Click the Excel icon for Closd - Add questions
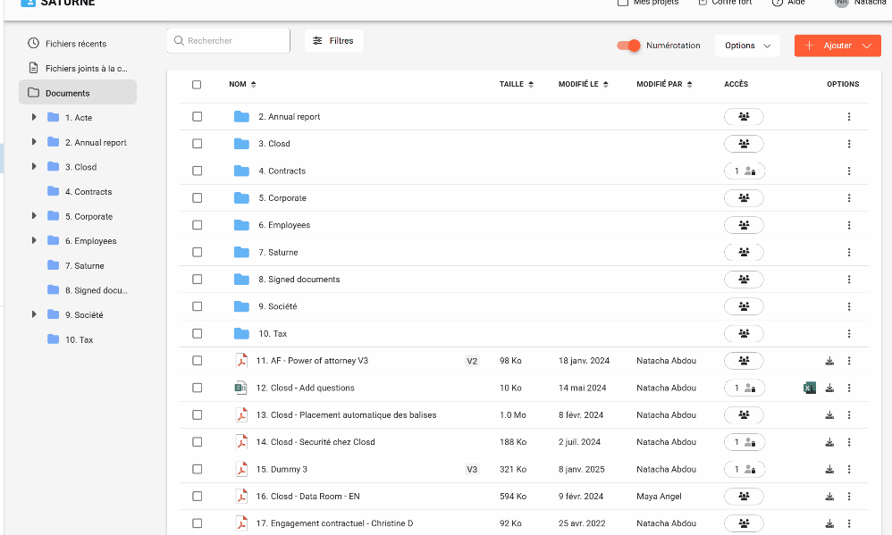892x535 pixels. point(810,388)
